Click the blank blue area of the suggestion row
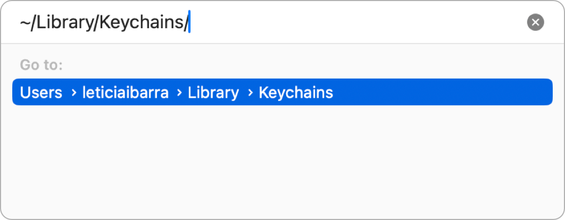 tap(442, 92)
